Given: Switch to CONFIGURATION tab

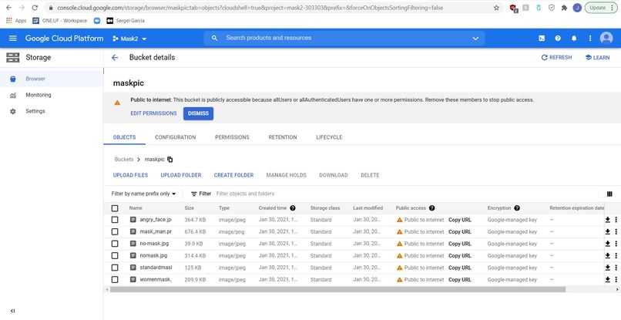Looking at the screenshot, I should [176, 137].
